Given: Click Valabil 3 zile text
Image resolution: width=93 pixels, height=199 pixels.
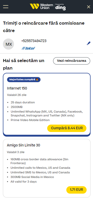Looking at the screenshot, I should (16, 152).
